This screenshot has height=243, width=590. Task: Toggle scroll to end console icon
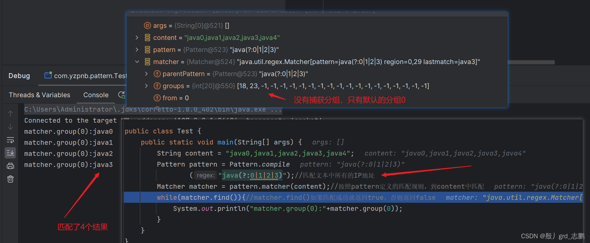click(x=10, y=153)
